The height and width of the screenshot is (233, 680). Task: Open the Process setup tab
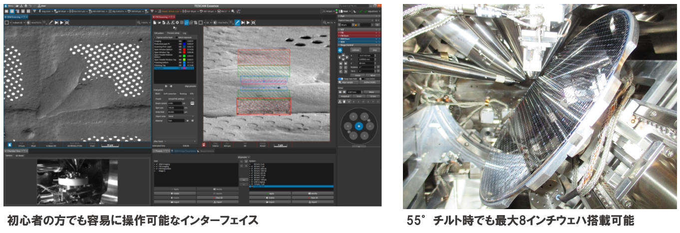pos(173,33)
